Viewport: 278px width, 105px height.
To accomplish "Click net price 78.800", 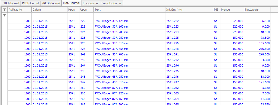I will 265,38.
